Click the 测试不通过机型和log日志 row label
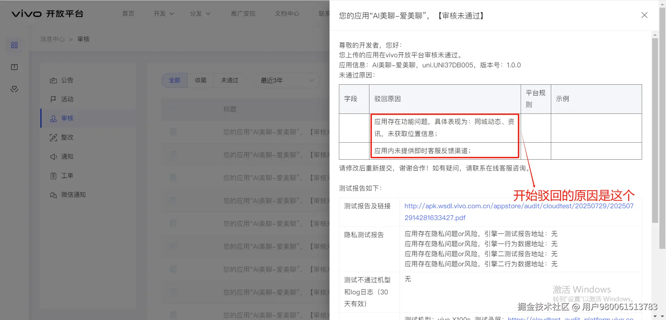666x320 pixels. [x=367, y=292]
